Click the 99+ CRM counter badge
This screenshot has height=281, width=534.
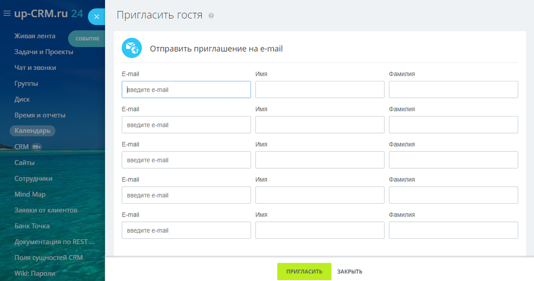coord(36,147)
